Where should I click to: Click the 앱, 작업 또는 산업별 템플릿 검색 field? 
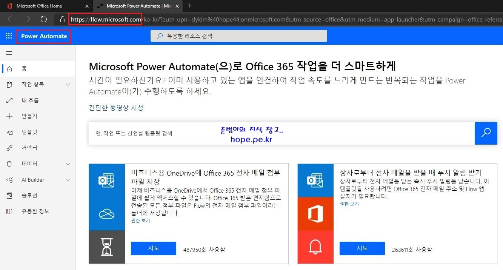pos(281,133)
